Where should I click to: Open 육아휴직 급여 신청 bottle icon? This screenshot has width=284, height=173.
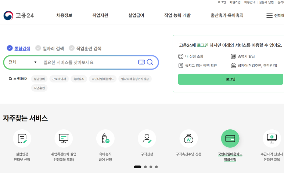coord(105,139)
